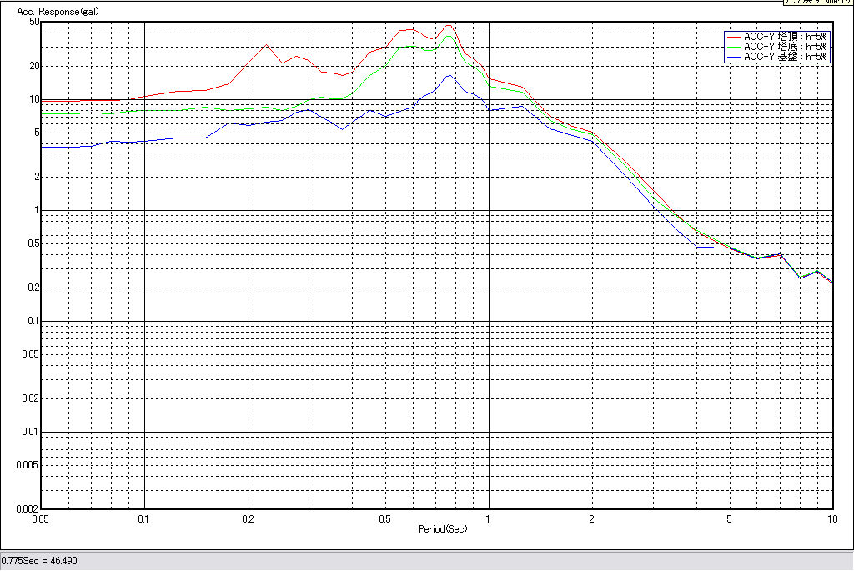Click the 10 label on the period axis

pos(831,518)
